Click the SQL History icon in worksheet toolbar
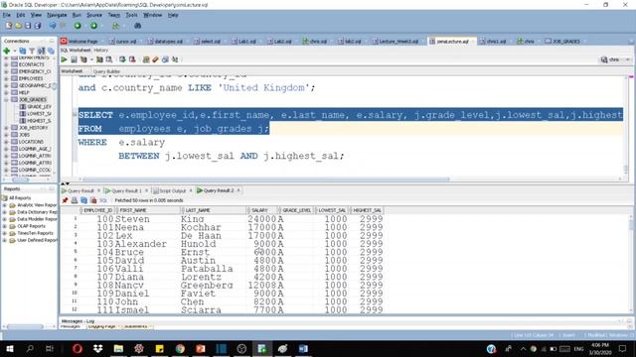 165,59
